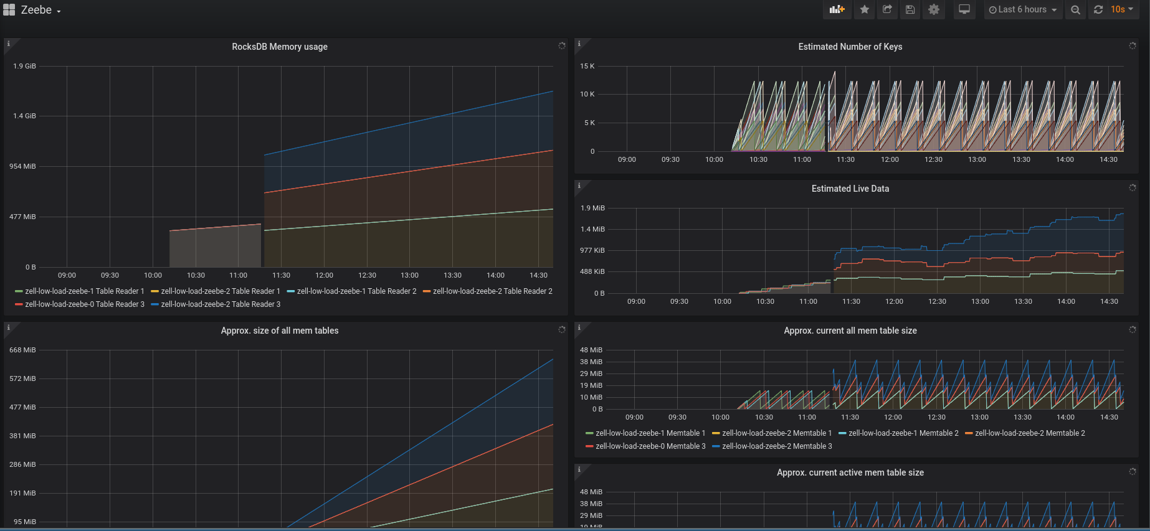Image resolution: width=1150 pixels, height=531 pixels.
Task: Click info icon on RocksDB Memory usage panel
Action: click(9, 44)
